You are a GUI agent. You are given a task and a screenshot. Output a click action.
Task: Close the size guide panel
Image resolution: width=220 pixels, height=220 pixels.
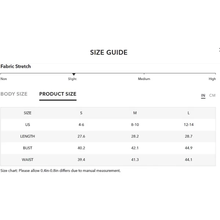tap(219, 50)
